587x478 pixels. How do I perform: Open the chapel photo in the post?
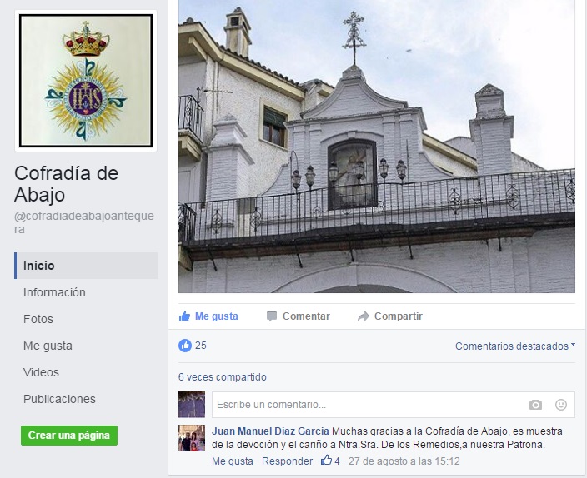point(377,147)
